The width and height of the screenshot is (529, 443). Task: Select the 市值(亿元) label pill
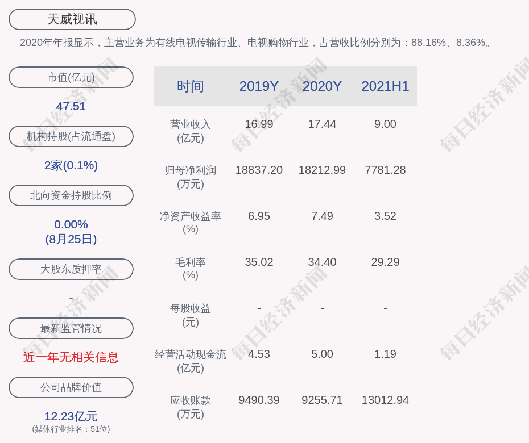(71, 77)
